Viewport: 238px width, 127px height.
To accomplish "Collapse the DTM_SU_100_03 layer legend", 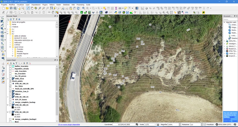I will click(8, 112).
